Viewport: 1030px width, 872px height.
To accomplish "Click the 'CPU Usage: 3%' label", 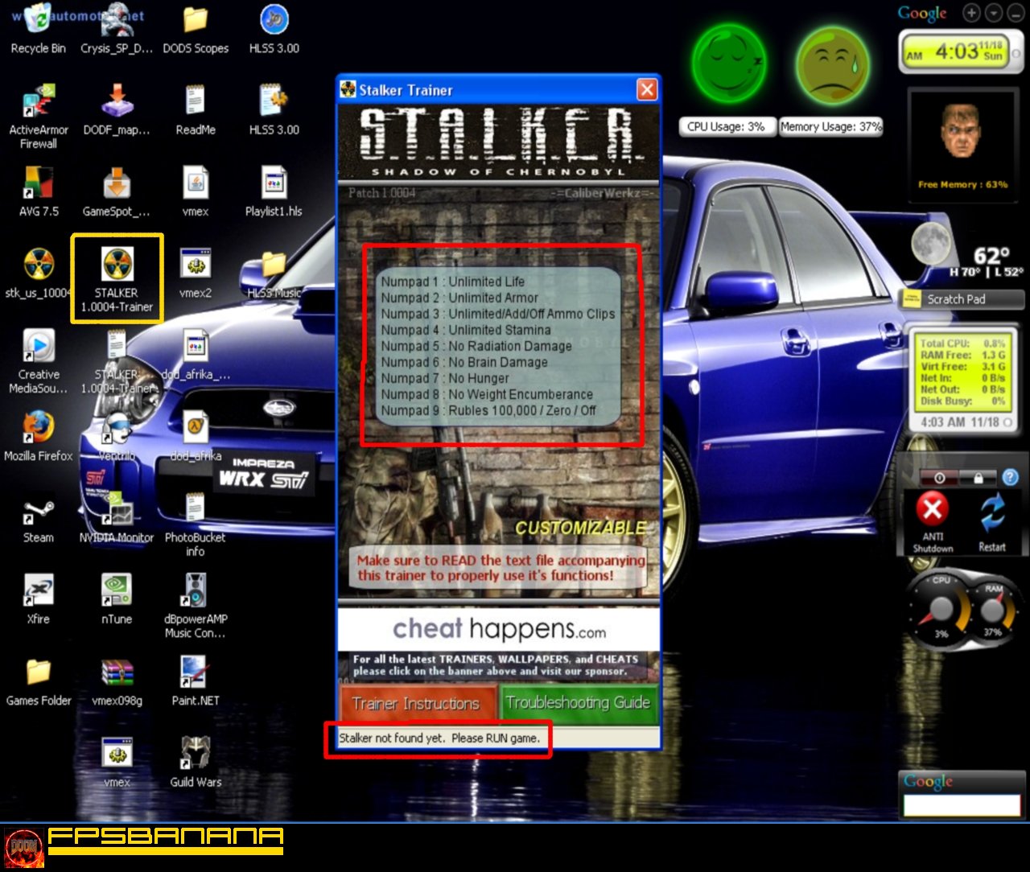I will coord(726,126).
